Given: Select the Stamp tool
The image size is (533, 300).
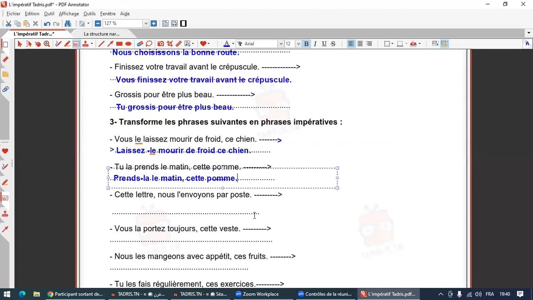Looking at the screenshot, I should coord(85,44).
